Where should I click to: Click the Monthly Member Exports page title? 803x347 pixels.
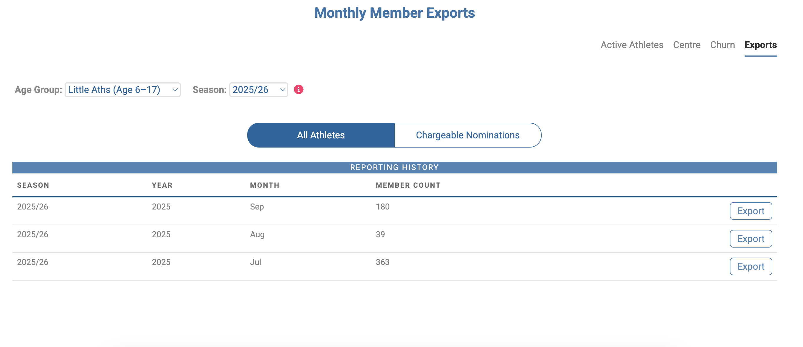pos(394,13)
